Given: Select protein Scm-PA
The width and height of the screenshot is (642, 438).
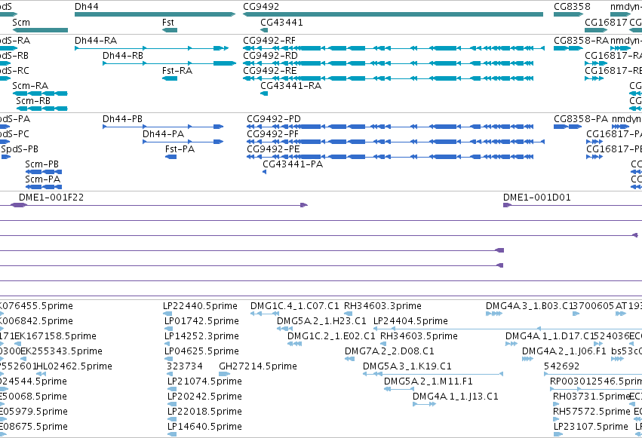Looking at the screenshot, I should [x=44, y=187].
